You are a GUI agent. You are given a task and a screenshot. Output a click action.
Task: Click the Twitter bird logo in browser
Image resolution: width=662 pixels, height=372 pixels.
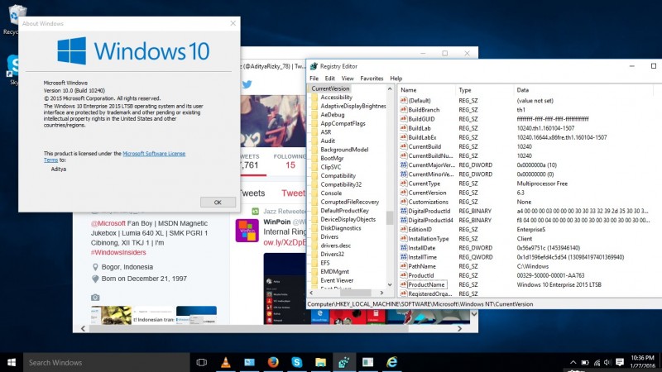247,84
